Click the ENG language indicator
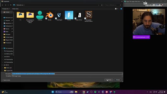Image resolution: width=167 pixels, height=94 pixels. (151, 92)
